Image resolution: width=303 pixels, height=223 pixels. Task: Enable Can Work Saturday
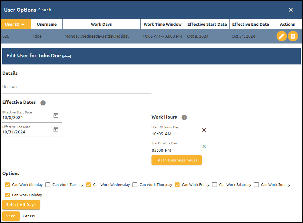tap(214, 185)
